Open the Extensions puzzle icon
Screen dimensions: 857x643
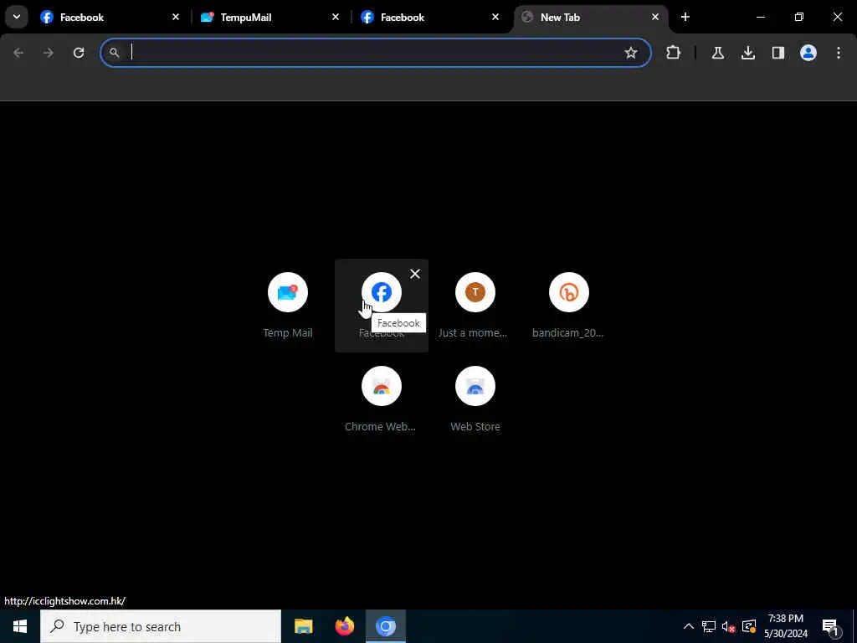click(x=674, y=53)
